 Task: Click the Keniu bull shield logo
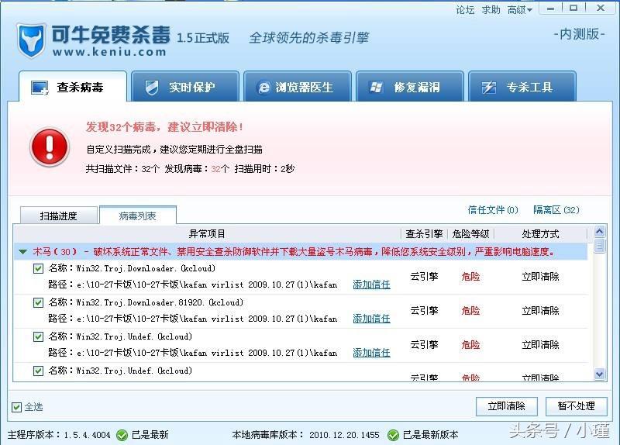31,40
